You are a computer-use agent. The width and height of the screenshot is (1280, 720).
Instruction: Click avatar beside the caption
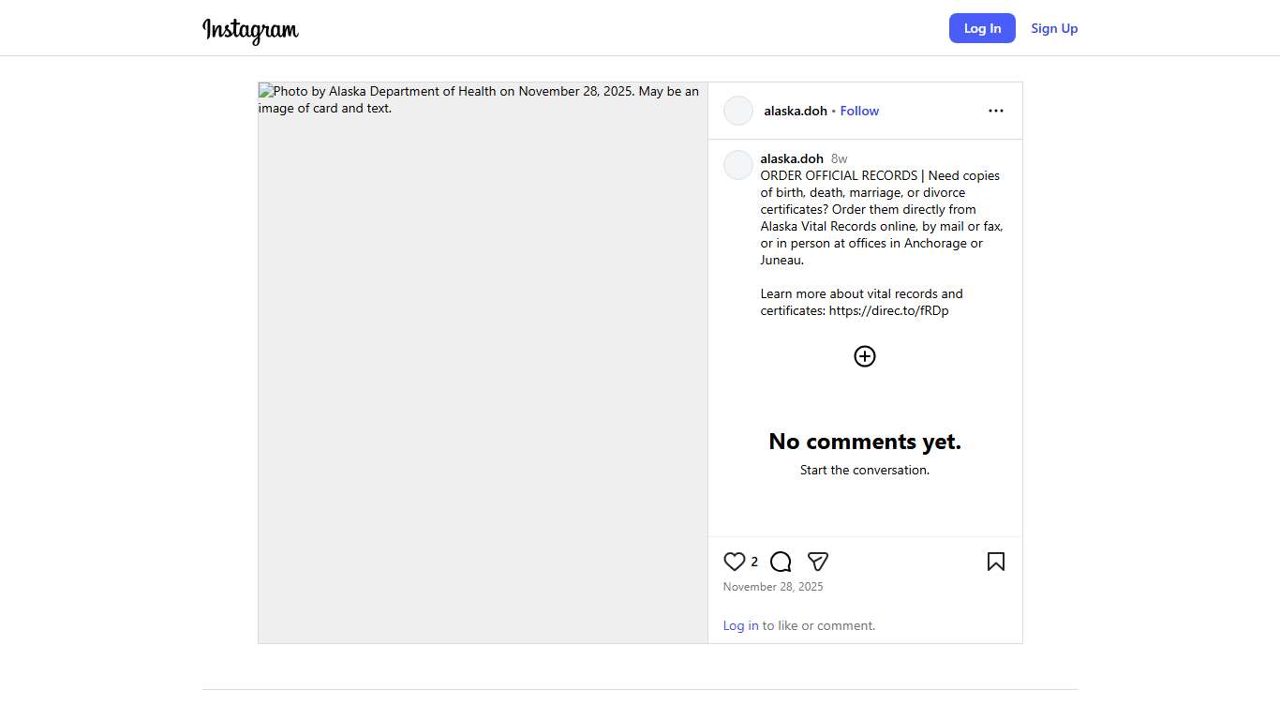pos(738,165)
